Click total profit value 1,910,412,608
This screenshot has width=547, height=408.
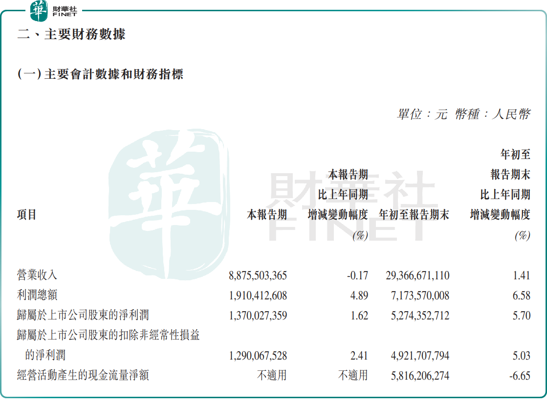(258, 295)
